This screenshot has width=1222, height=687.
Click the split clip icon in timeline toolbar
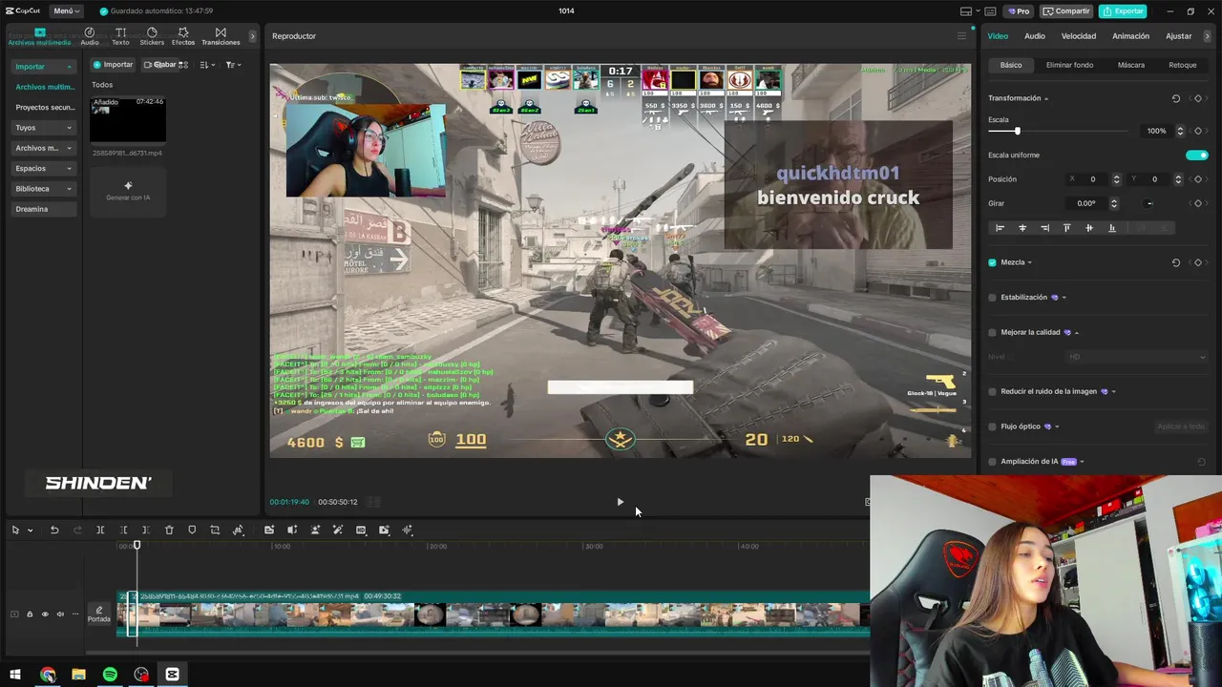[100, 530]
